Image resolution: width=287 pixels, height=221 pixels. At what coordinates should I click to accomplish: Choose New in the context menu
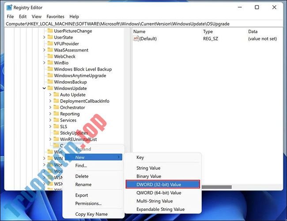(x=94, y=157)
